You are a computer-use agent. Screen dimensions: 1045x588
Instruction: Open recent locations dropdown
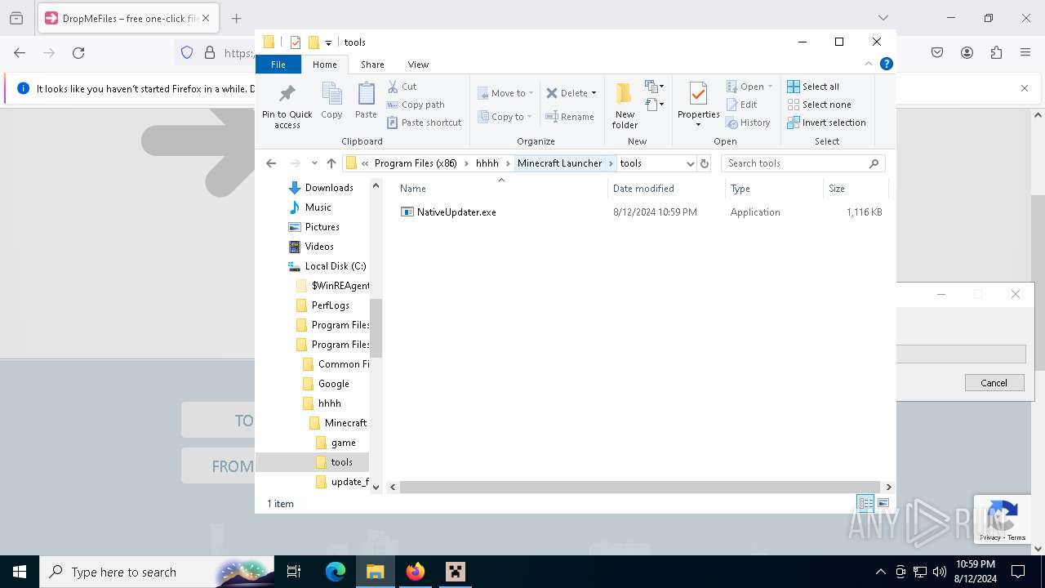coord(314,163)
